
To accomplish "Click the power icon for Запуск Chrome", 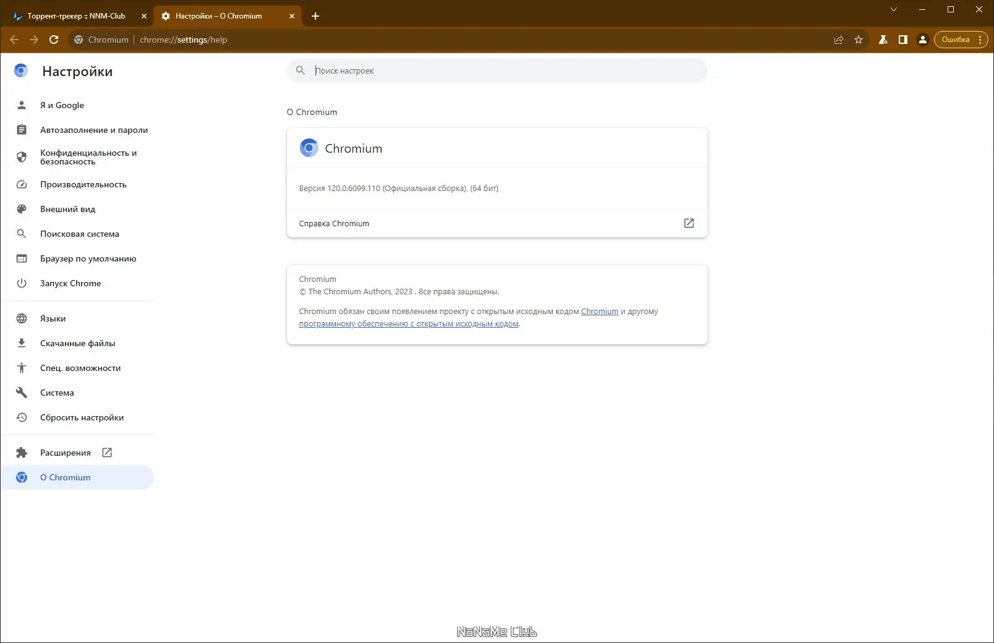I will 22,283.
